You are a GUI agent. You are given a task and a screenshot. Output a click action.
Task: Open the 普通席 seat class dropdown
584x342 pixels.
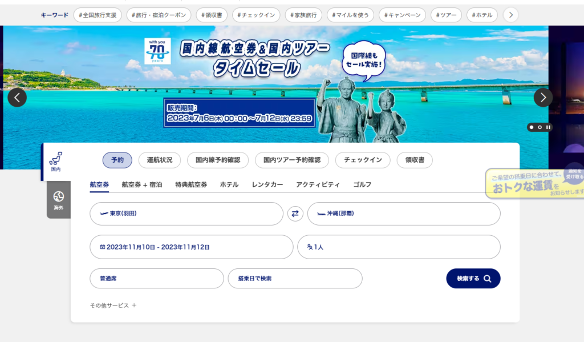click(x=157, y=279)
